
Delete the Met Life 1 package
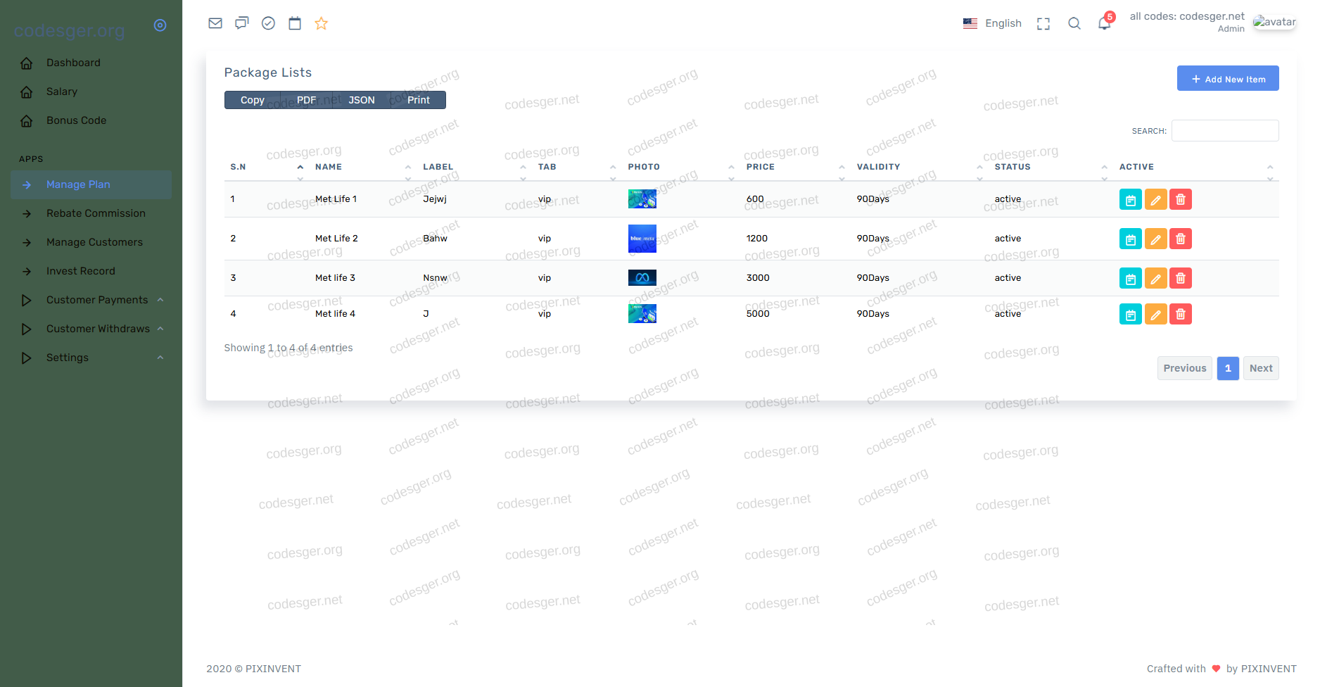[x=1181, y=200]
